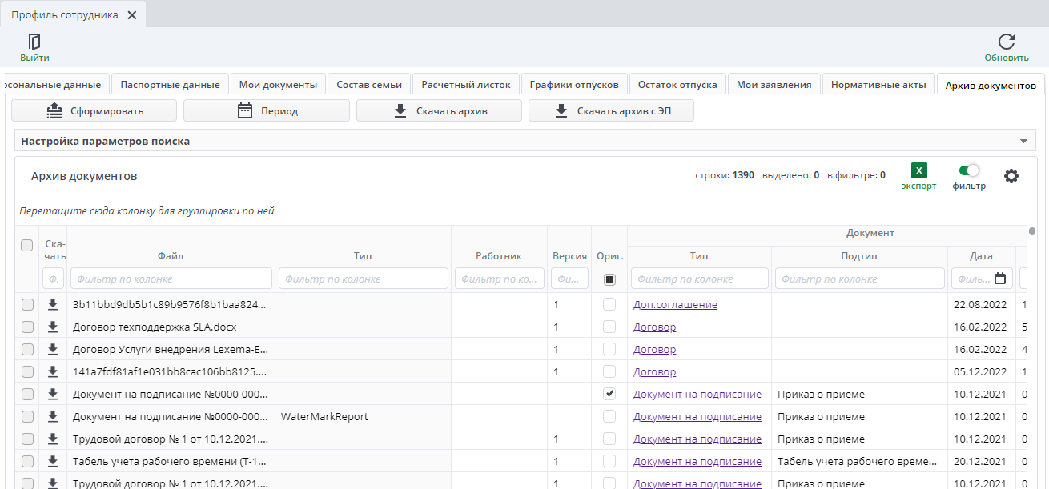
Task: Open Договор link dated 05.12.2022
Action: coord(654,371)
